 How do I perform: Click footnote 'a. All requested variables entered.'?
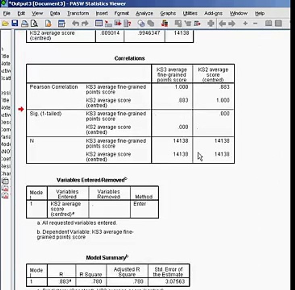pyautogui.click(x=77, y=223)
